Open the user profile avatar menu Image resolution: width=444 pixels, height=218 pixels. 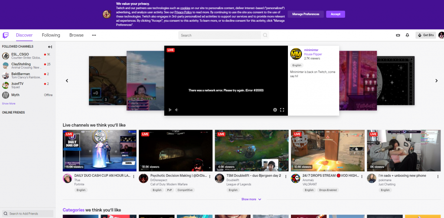click(441, 36)
